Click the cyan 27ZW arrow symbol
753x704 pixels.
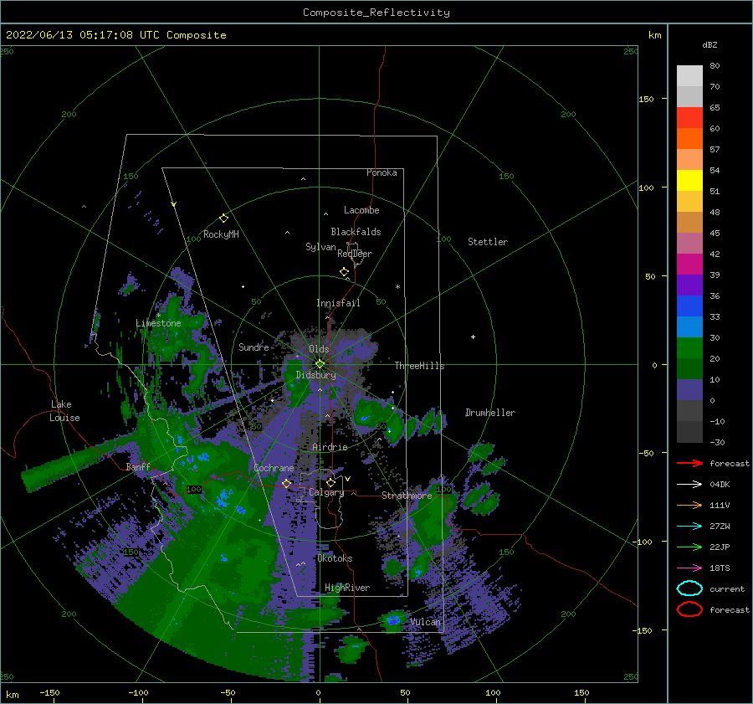coord(689,527)
